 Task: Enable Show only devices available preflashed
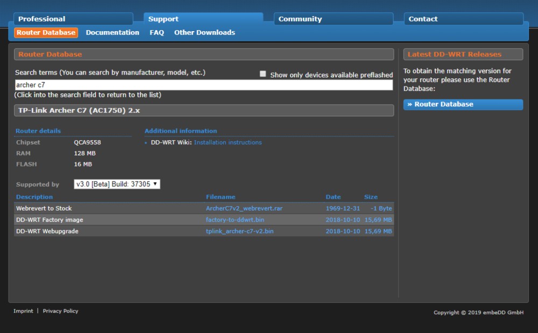263,74
